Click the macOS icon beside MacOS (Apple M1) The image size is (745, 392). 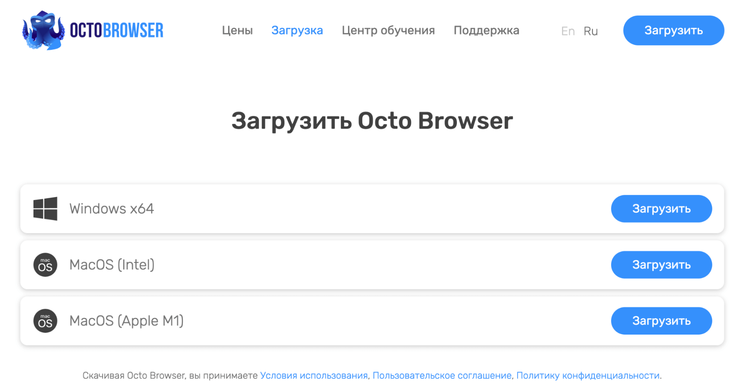coord(45,320)
